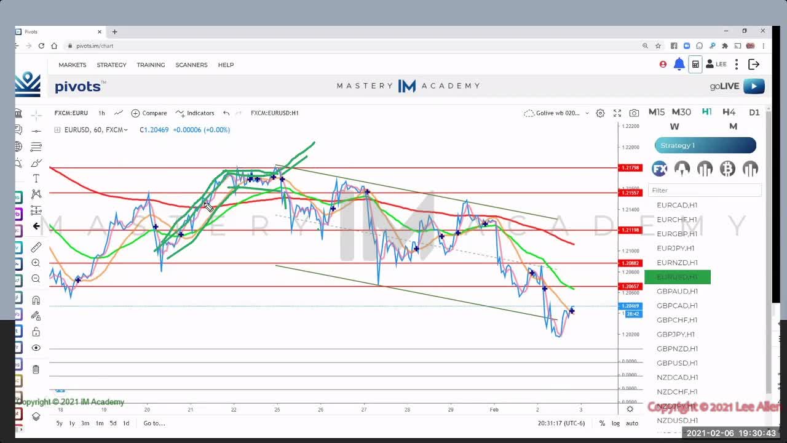Select the crosshair cursor tool
Screen dimensions: 787x443
tap(36, 114)
